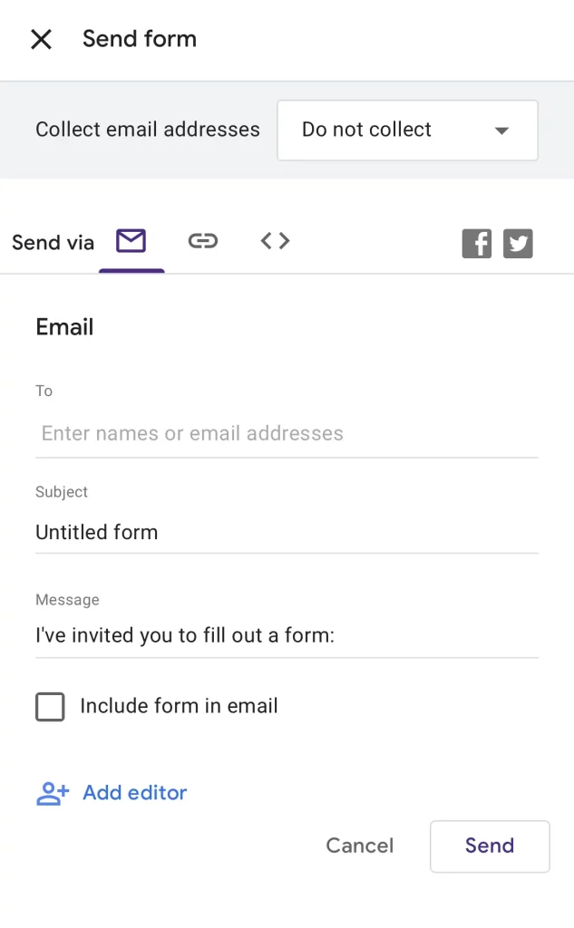Click the envelope icon next to Send via

click(131, 241)
